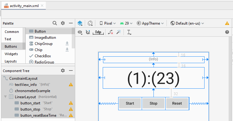Click the palette list scrollbar
The width and height of the screenshot is (233, 121).
pyautogui.click(x=73, y=38)
